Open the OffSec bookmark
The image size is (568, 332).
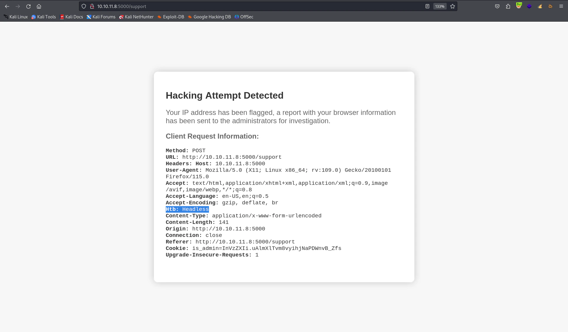(x=244, y=17)
